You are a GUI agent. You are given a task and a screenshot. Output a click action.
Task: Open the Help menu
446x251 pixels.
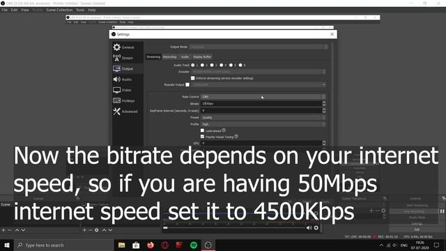(91, 10)
